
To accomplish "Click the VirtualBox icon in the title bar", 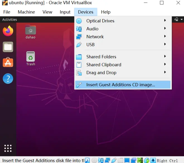I will tap(5, 3).
